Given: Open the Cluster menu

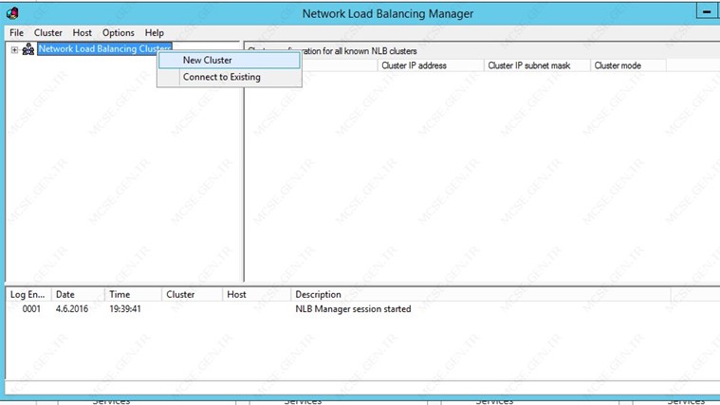Looking at the screenshot, I should [x=48, y=32].
